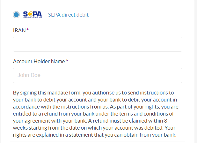Click "By signing this mandate form" opening phrase
Viewport: 197px width, 143px height.
click(x=47, y=93)
